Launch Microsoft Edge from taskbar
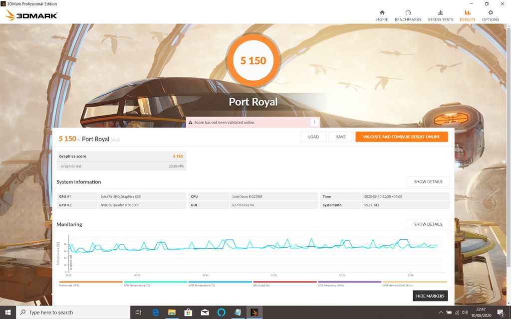 click(x=156, y=313)
